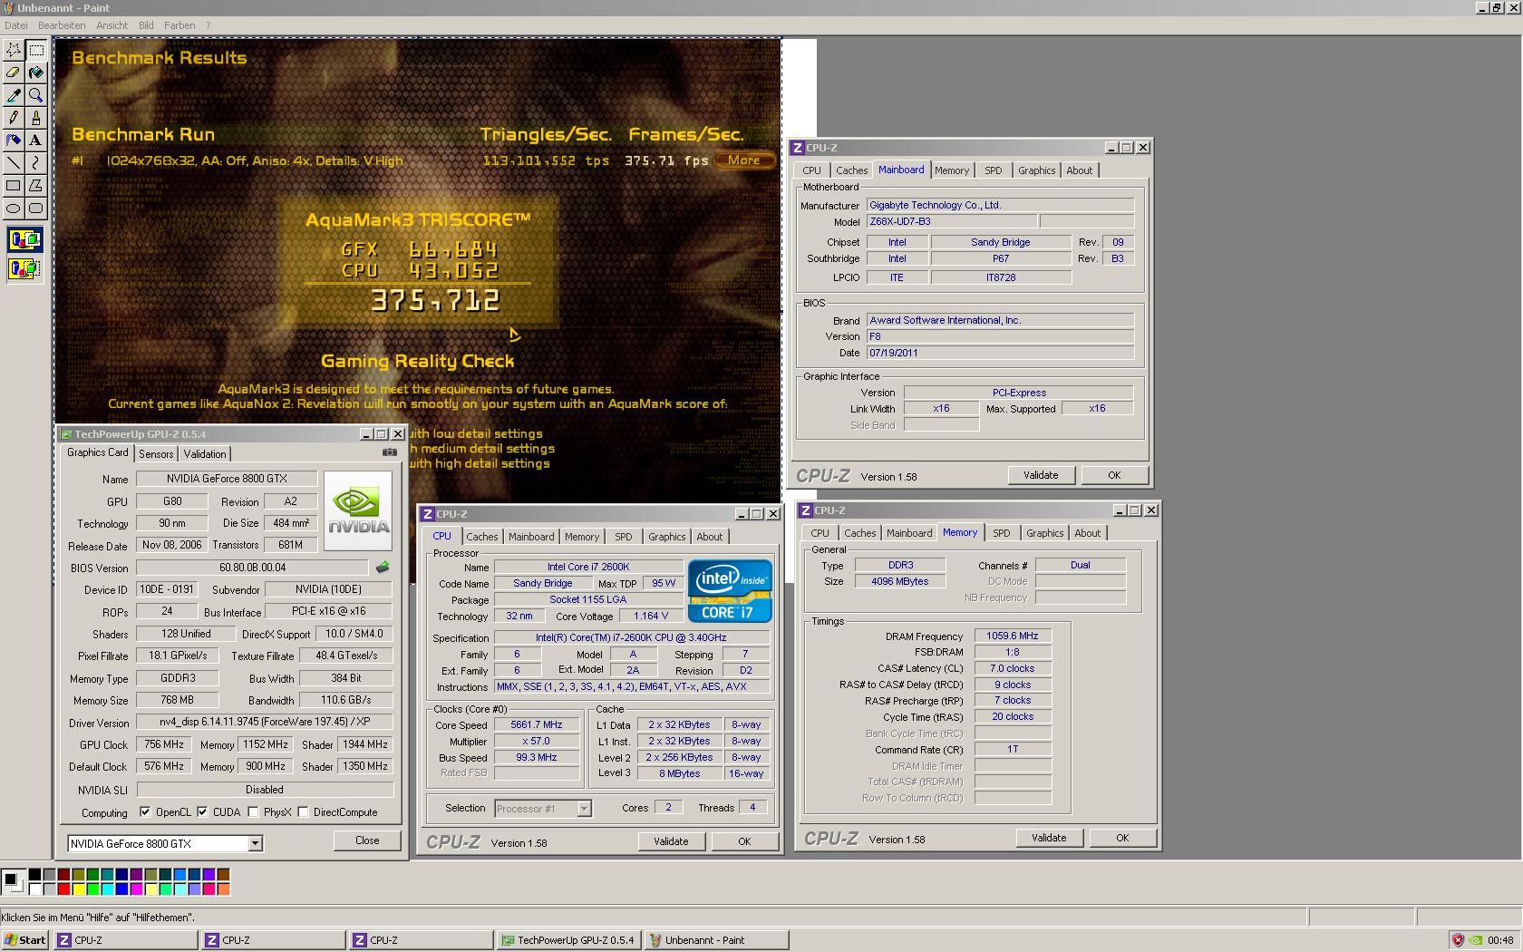This screenshot has height=952, width=1523.
Task: Choose the opaque selection option icon
Action: (x=24, y=240)
